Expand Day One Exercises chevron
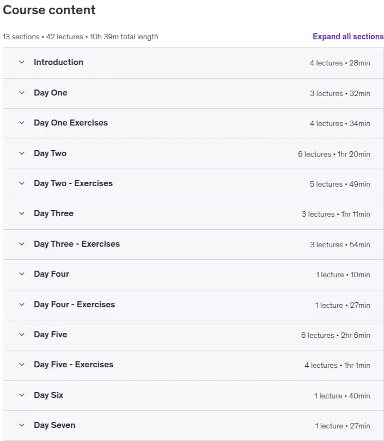384x441 pixels. click(22, 123)
